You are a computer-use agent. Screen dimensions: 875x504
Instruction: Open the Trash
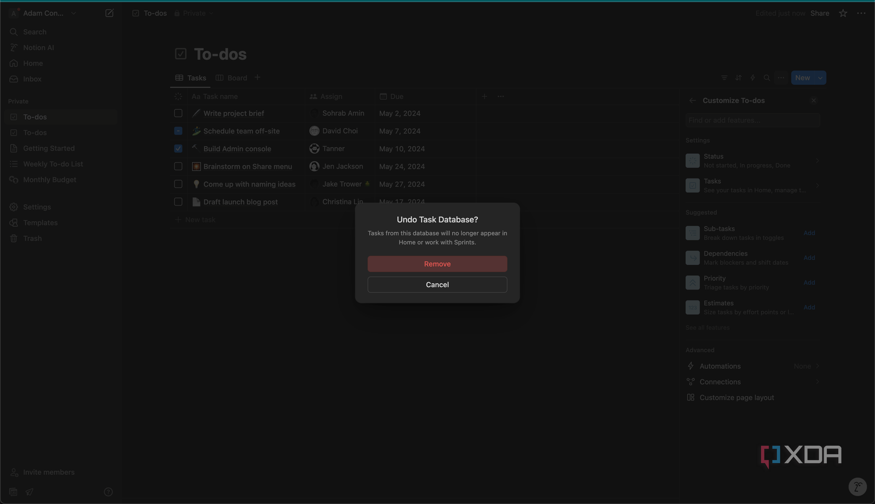[x=32, y=238]
